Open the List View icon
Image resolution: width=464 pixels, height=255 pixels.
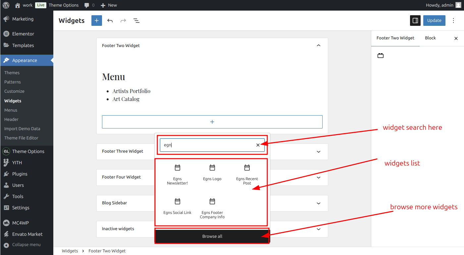pyautogui.click(x=136, y=21)
